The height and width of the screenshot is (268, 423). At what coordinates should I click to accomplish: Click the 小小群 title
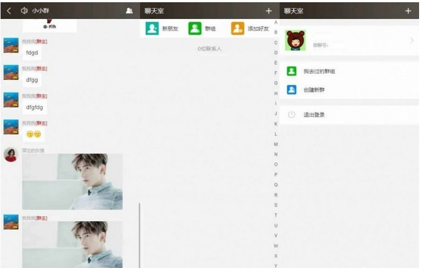coord(41,11)
